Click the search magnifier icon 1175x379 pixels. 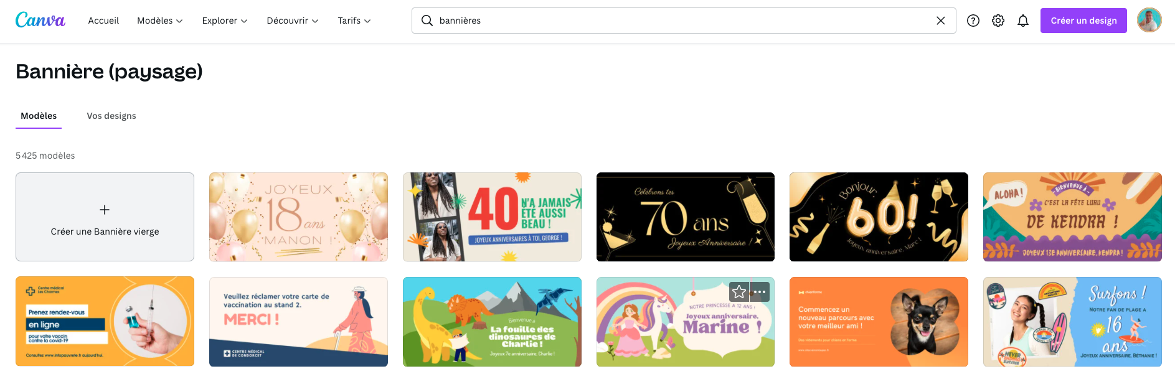pyautogui.click(x=427, y=21)
